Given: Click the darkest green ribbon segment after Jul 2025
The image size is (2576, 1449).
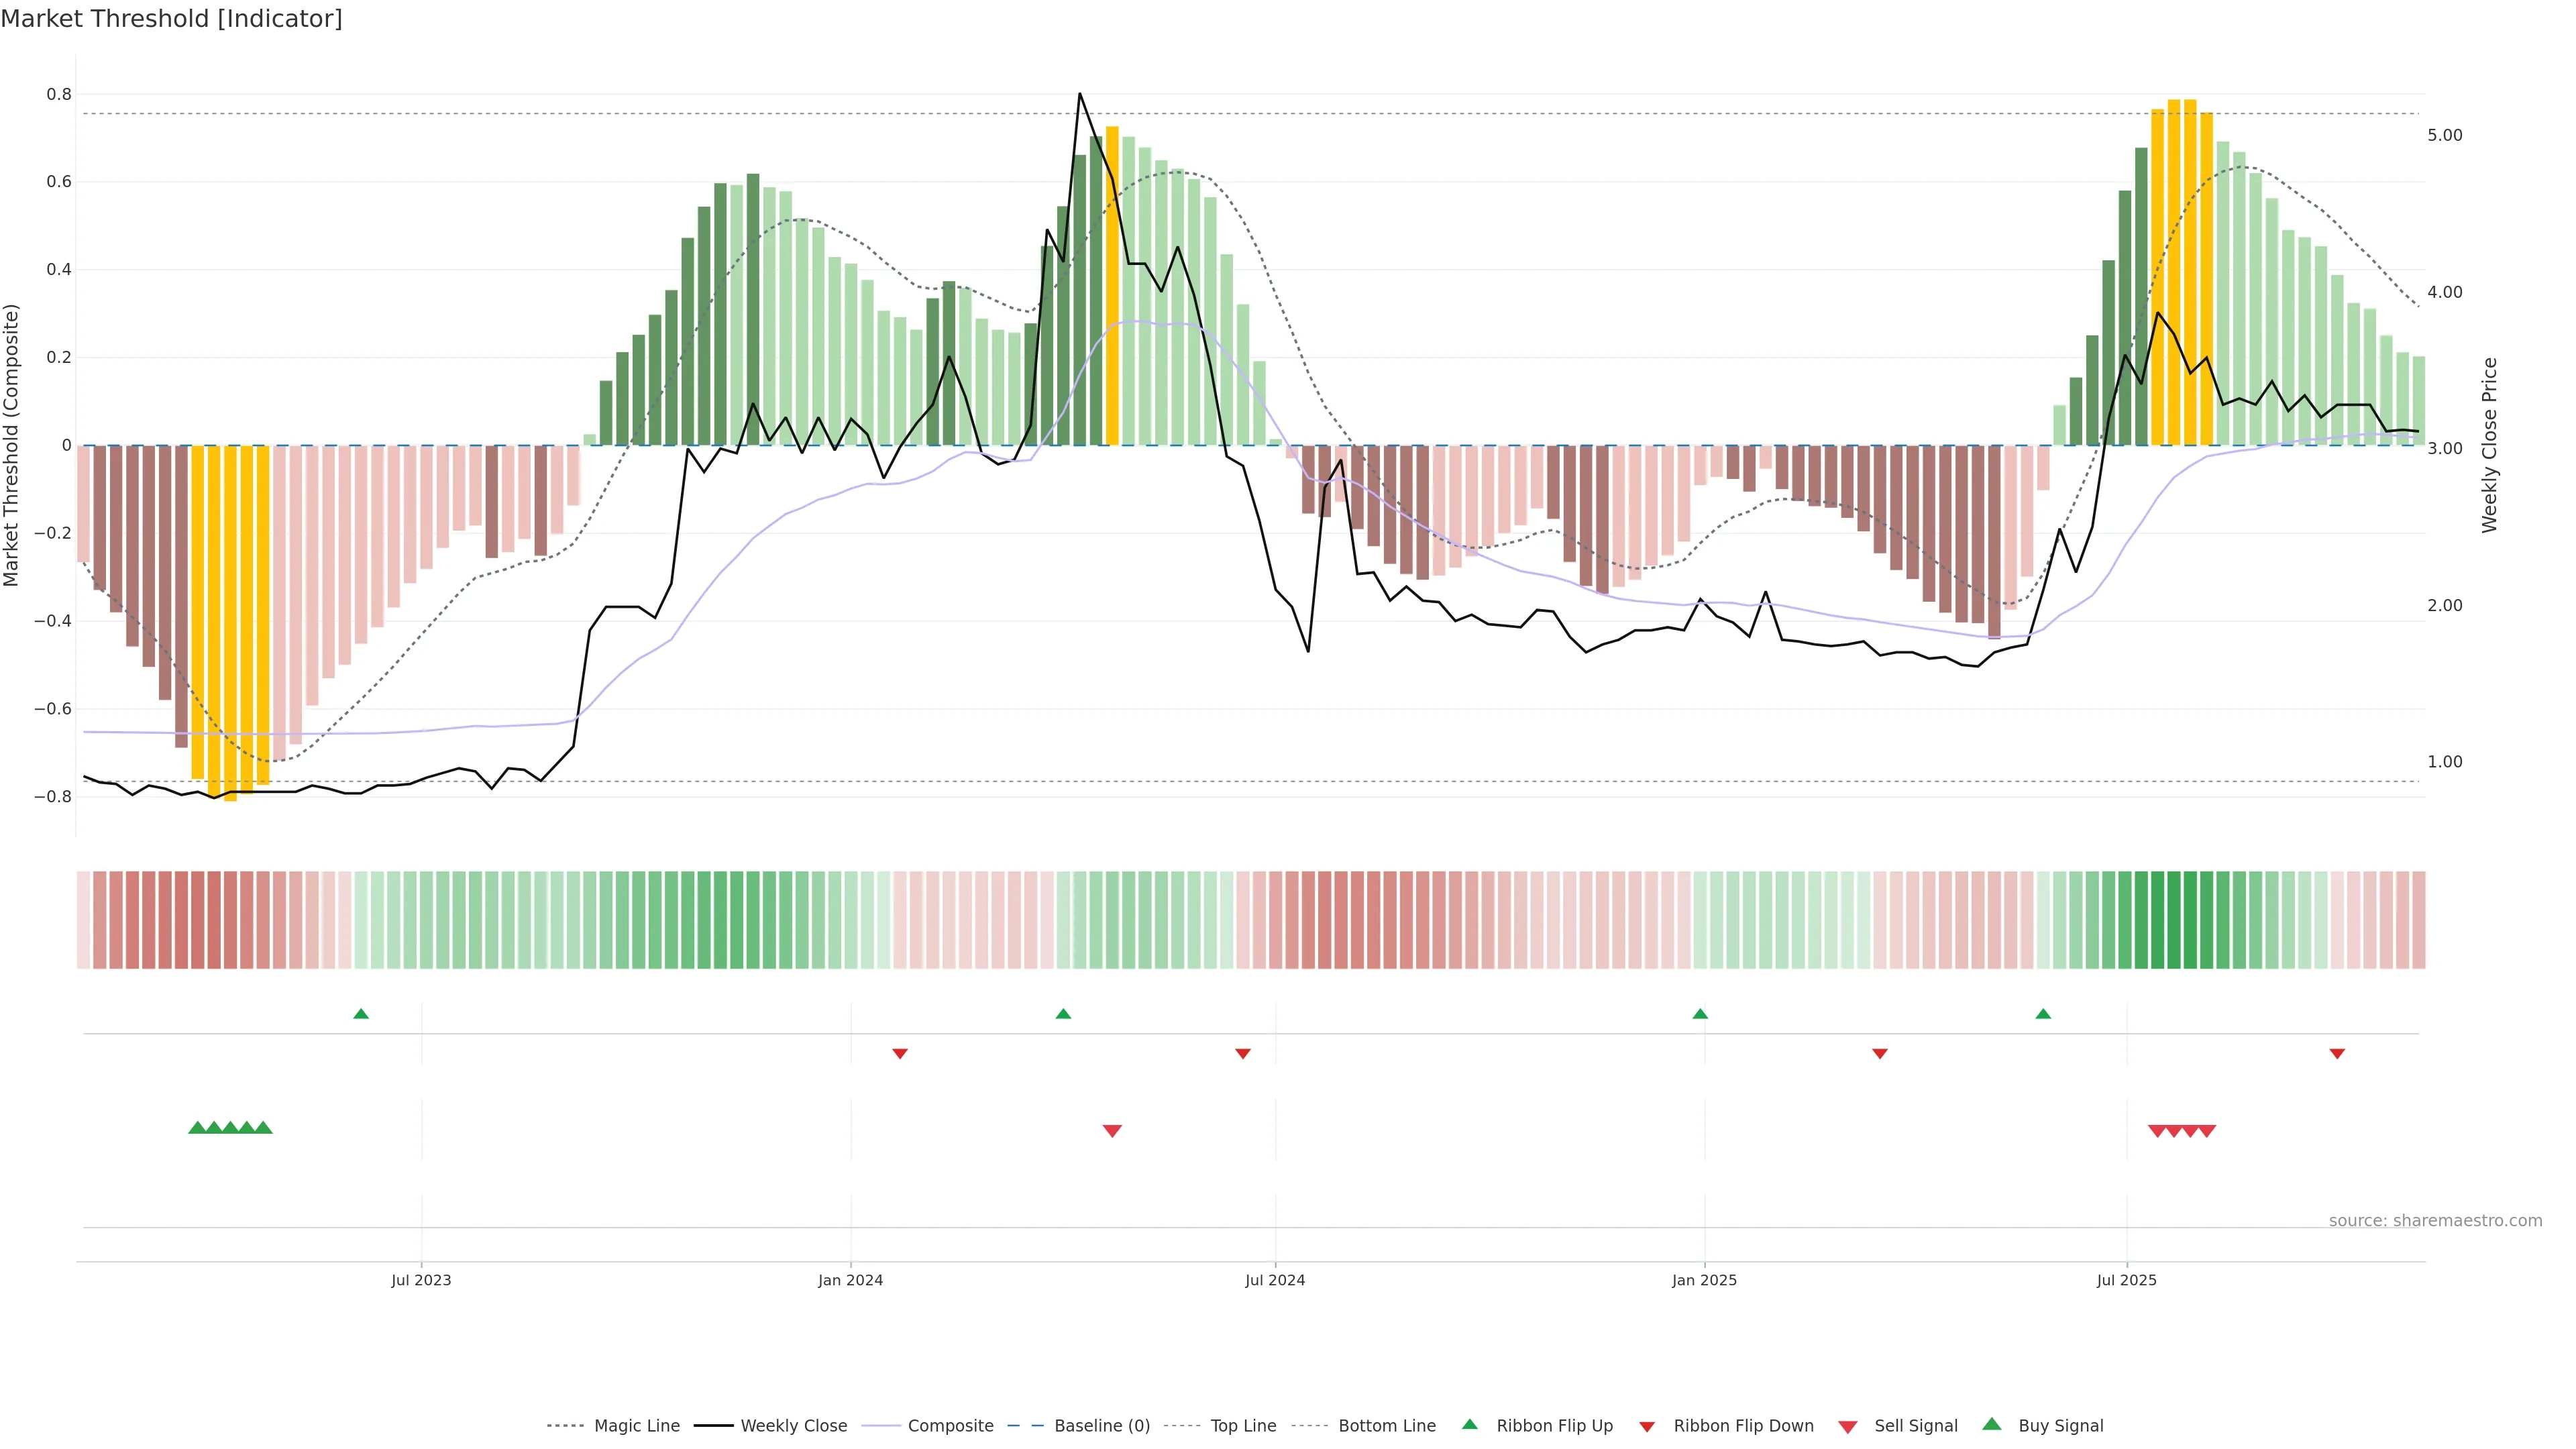Looking at the screenshot, I should pos(2173,919).
